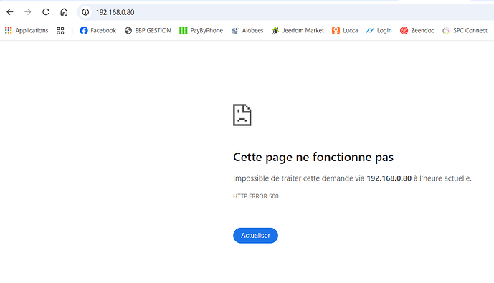Open the Applications shortcut in bookmarks bar

[x=27, y=31]
